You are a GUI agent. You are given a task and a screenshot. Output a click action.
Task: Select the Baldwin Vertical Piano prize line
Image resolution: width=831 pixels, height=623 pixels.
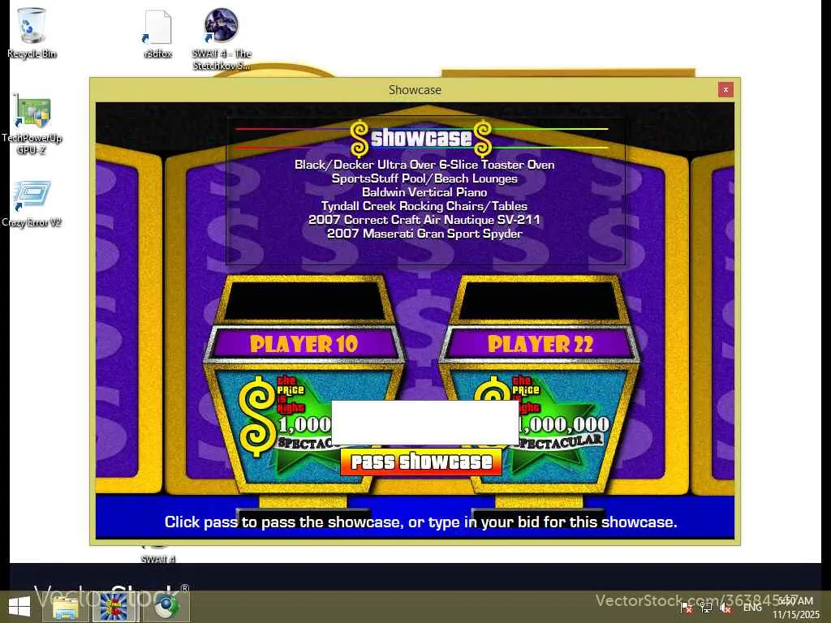pos(424,192)
